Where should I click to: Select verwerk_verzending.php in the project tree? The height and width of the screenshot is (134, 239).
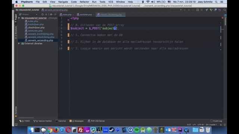40,40
